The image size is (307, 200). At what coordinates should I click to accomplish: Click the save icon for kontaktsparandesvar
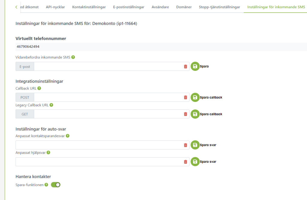point(195,145)
